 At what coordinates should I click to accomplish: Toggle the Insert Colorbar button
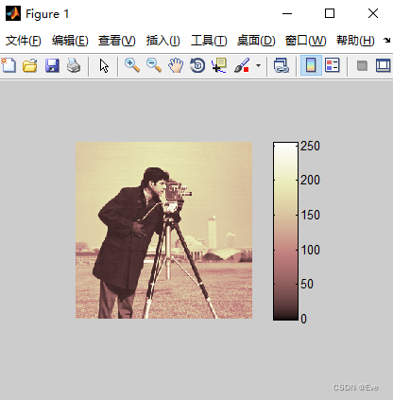[x=311, y=65]
